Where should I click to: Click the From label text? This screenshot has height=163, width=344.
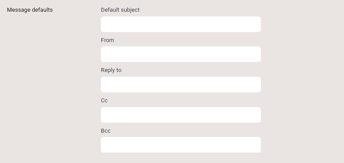(107, 40)
